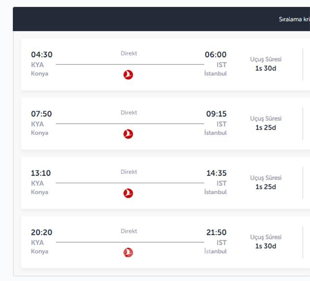
Task: Click the 21:50 arrival time
Action: point(216,232)
